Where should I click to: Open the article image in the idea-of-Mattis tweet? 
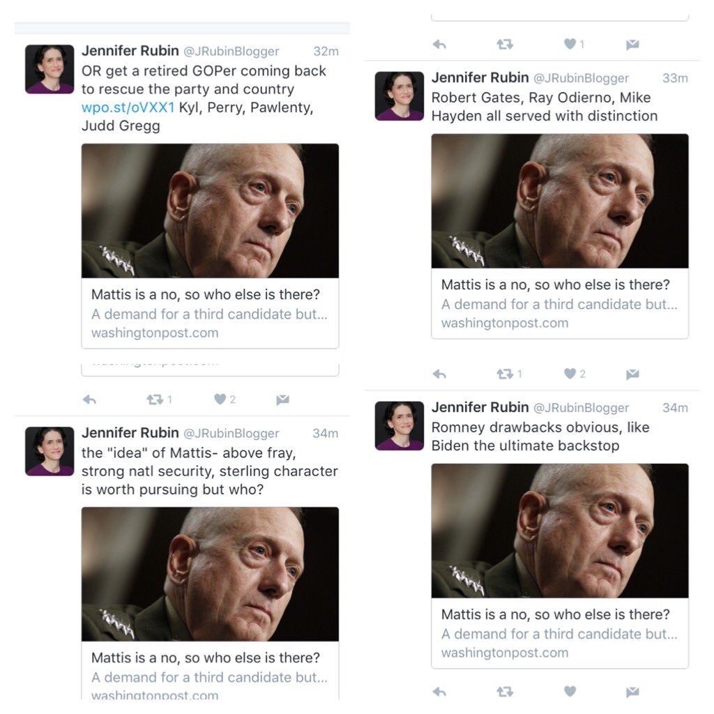coord(210,574)
